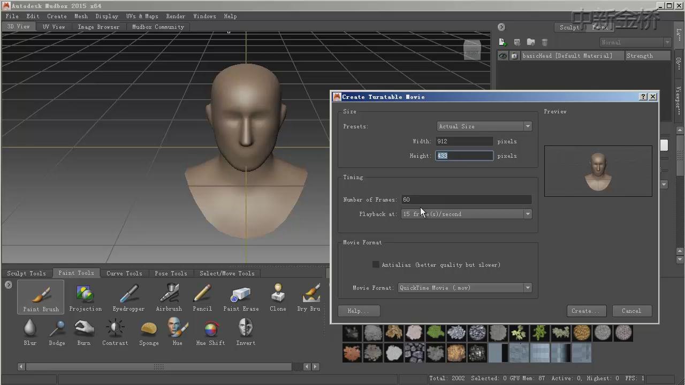
Task: Click the delete layer trash icon
Action: point(545,42)
